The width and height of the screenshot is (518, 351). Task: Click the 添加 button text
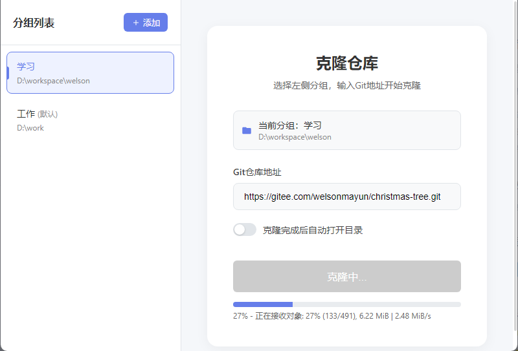point(152,23)
